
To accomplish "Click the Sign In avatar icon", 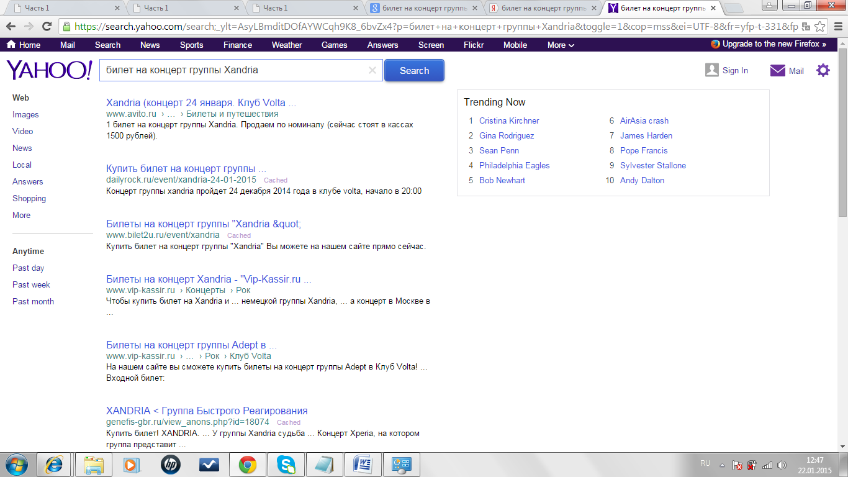I will pos(712,70).
